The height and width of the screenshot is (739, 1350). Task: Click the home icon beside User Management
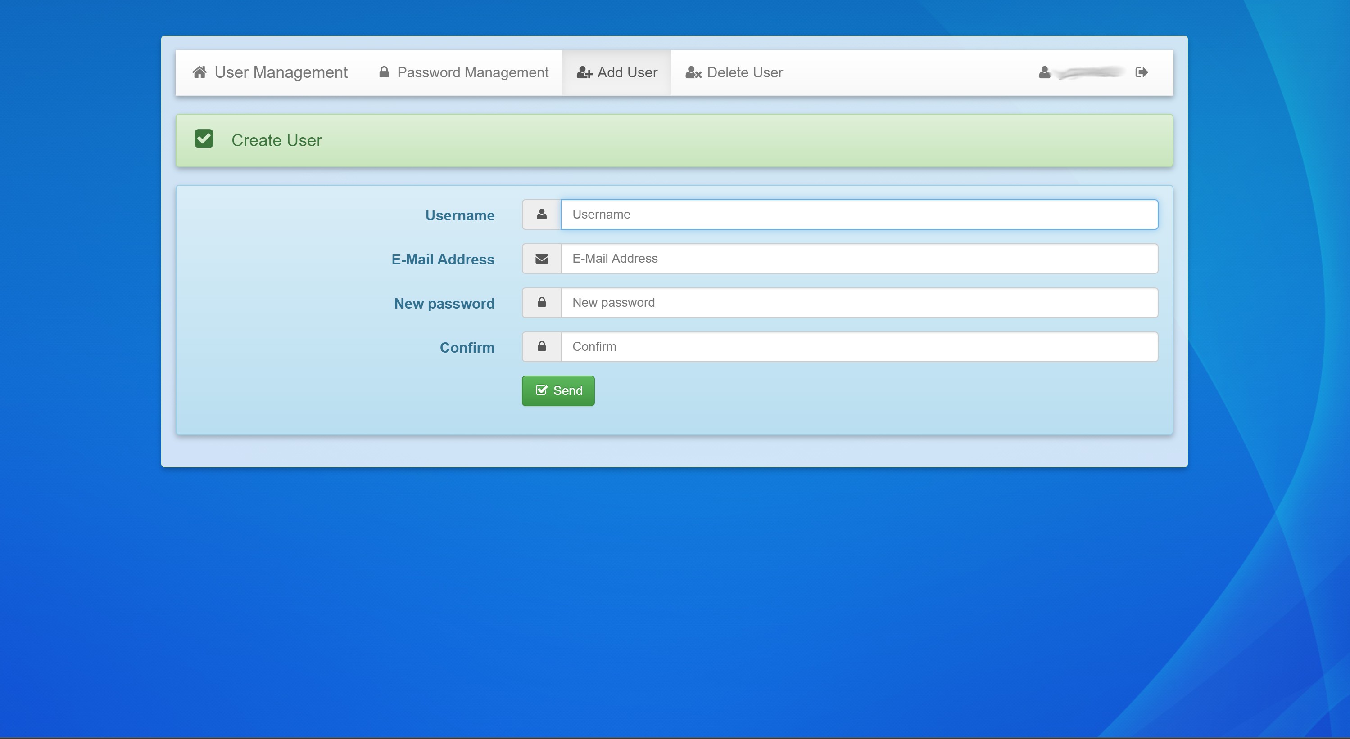click(x=199, y=72)
